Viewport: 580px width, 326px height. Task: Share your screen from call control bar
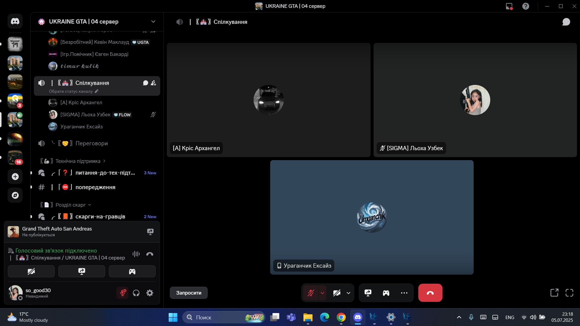(368, 293)
